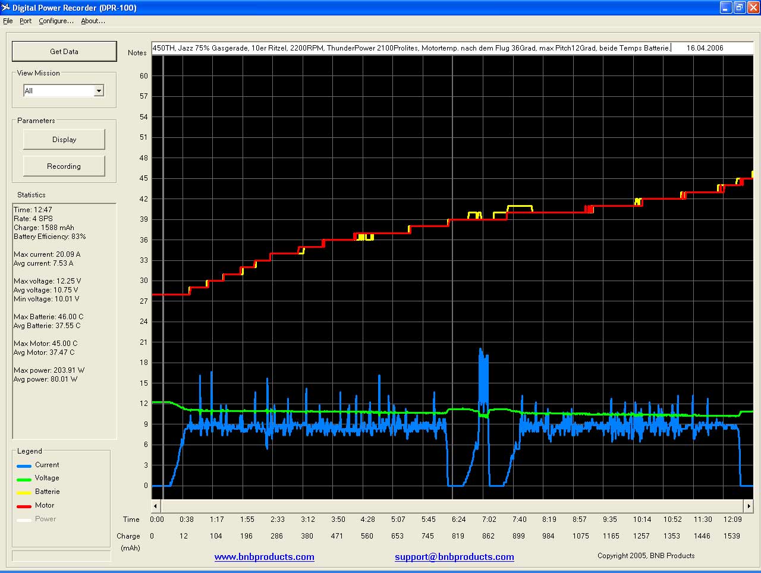Viewport: 761px width, 573px height.
Task: Click the chart scrollbar left arrow
Action: (156, 506)
